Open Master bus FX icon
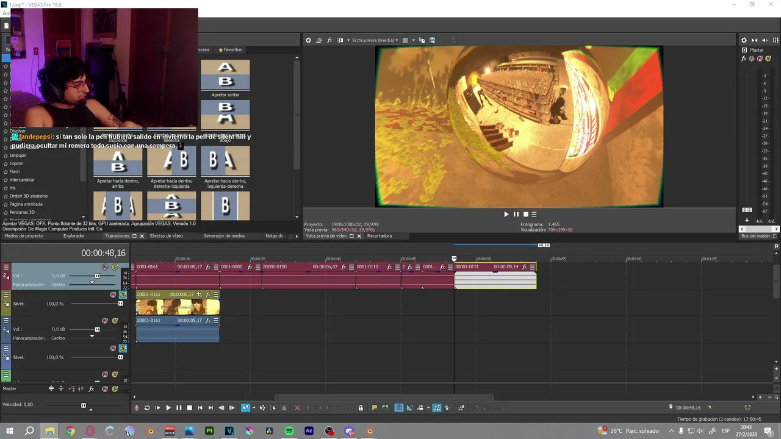Image resolution: width=781 pixels, height=439 pixels. 744,59
